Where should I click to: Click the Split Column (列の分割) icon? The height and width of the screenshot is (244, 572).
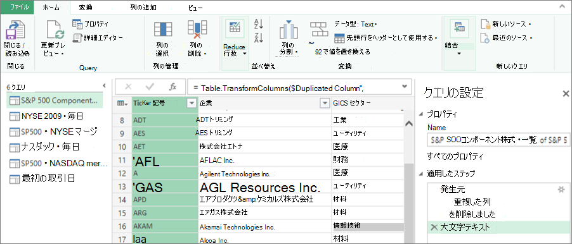[x=289, y=30]
